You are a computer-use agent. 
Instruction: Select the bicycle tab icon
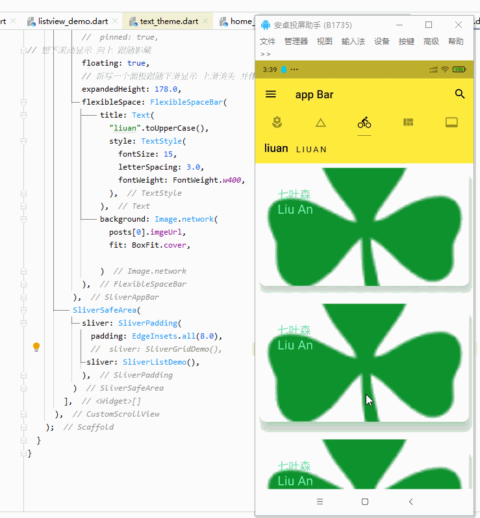tap(364, 123)
